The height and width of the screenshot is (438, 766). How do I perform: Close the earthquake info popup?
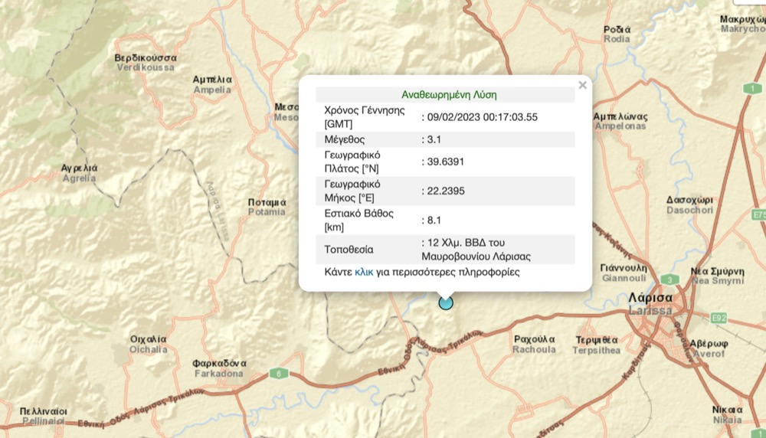pos(582,86)
